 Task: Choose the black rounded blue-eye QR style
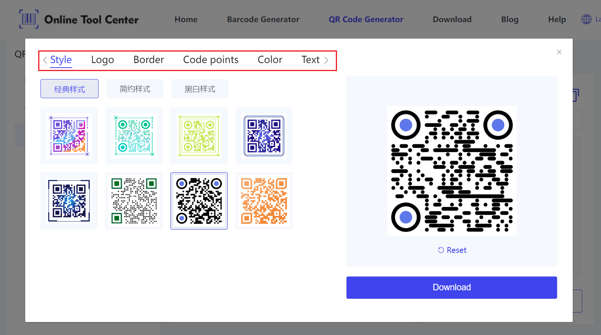coord(199,201)
